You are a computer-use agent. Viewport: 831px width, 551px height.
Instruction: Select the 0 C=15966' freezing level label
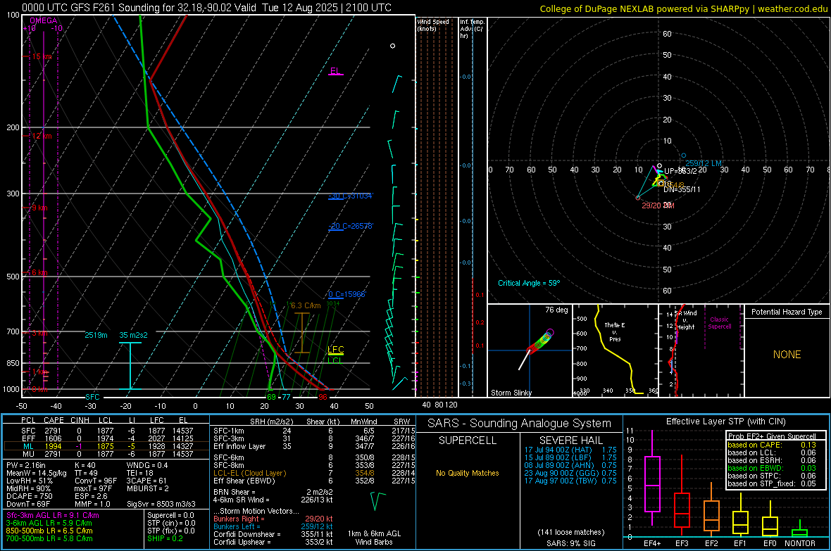(346, 294)
